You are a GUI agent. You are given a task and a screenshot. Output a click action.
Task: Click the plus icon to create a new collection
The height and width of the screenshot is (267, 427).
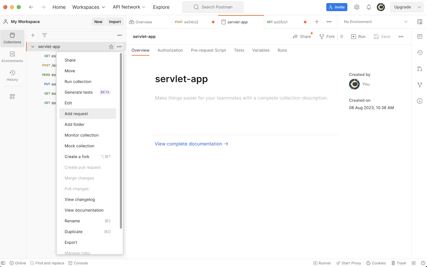[x=33, y=35]
